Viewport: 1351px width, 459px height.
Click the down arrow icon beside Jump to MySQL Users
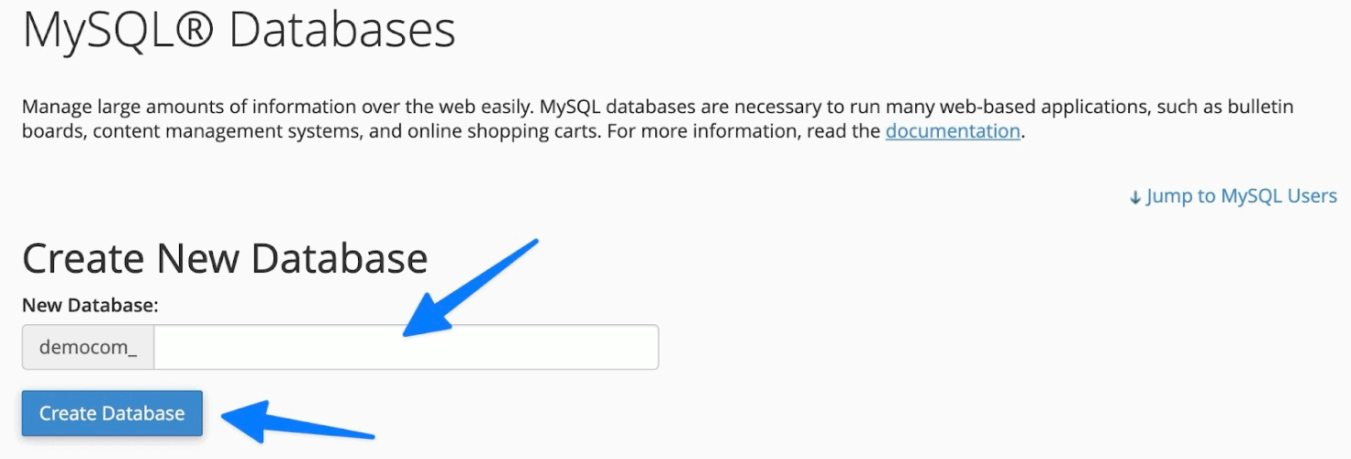(x=1135, y=196)
